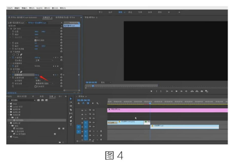The width and height of the screenshot is (234, 166).
Task: Hide the top video track with pink clip
Action: [x=94, y=110]
